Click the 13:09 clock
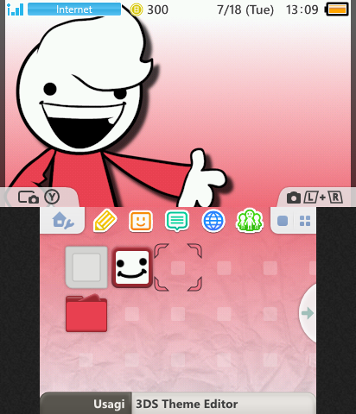Viewport: 356px width, 414px height. 302,9
